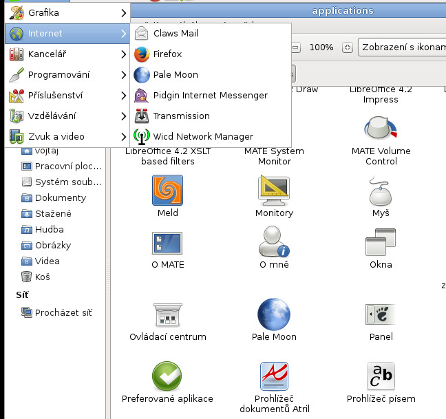This screenshot has width=446, height=419.
Task: Click the Pale Moon icon in submenu
Action: coord(141,75)
